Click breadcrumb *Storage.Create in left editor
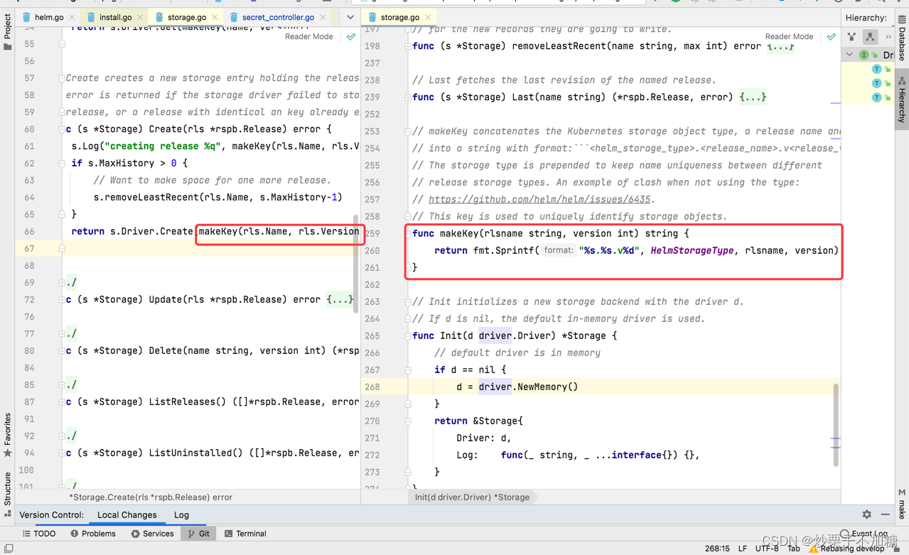This screenshot has height=555, width=909. 151,497
